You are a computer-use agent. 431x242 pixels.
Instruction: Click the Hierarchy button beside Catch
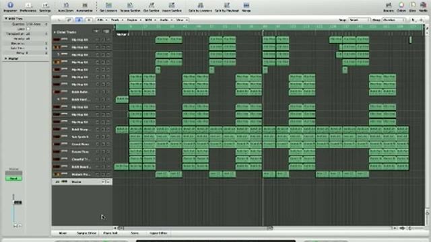88,19
